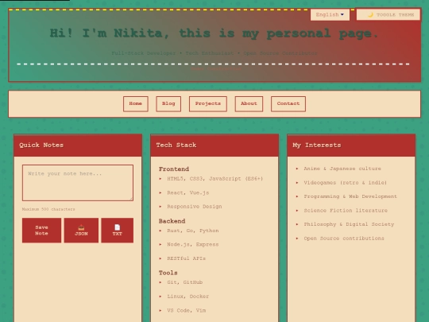The image size is (429, 322).
Task: Click 'Anime & Japanese culture' interest
Action: coord(342,169)
